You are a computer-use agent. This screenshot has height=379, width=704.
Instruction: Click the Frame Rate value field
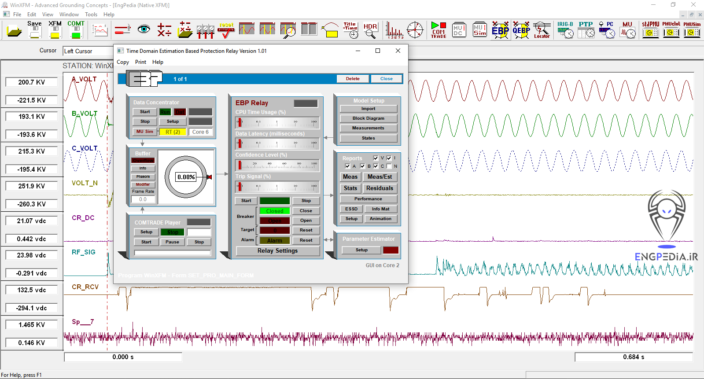[x=143, y=199]
